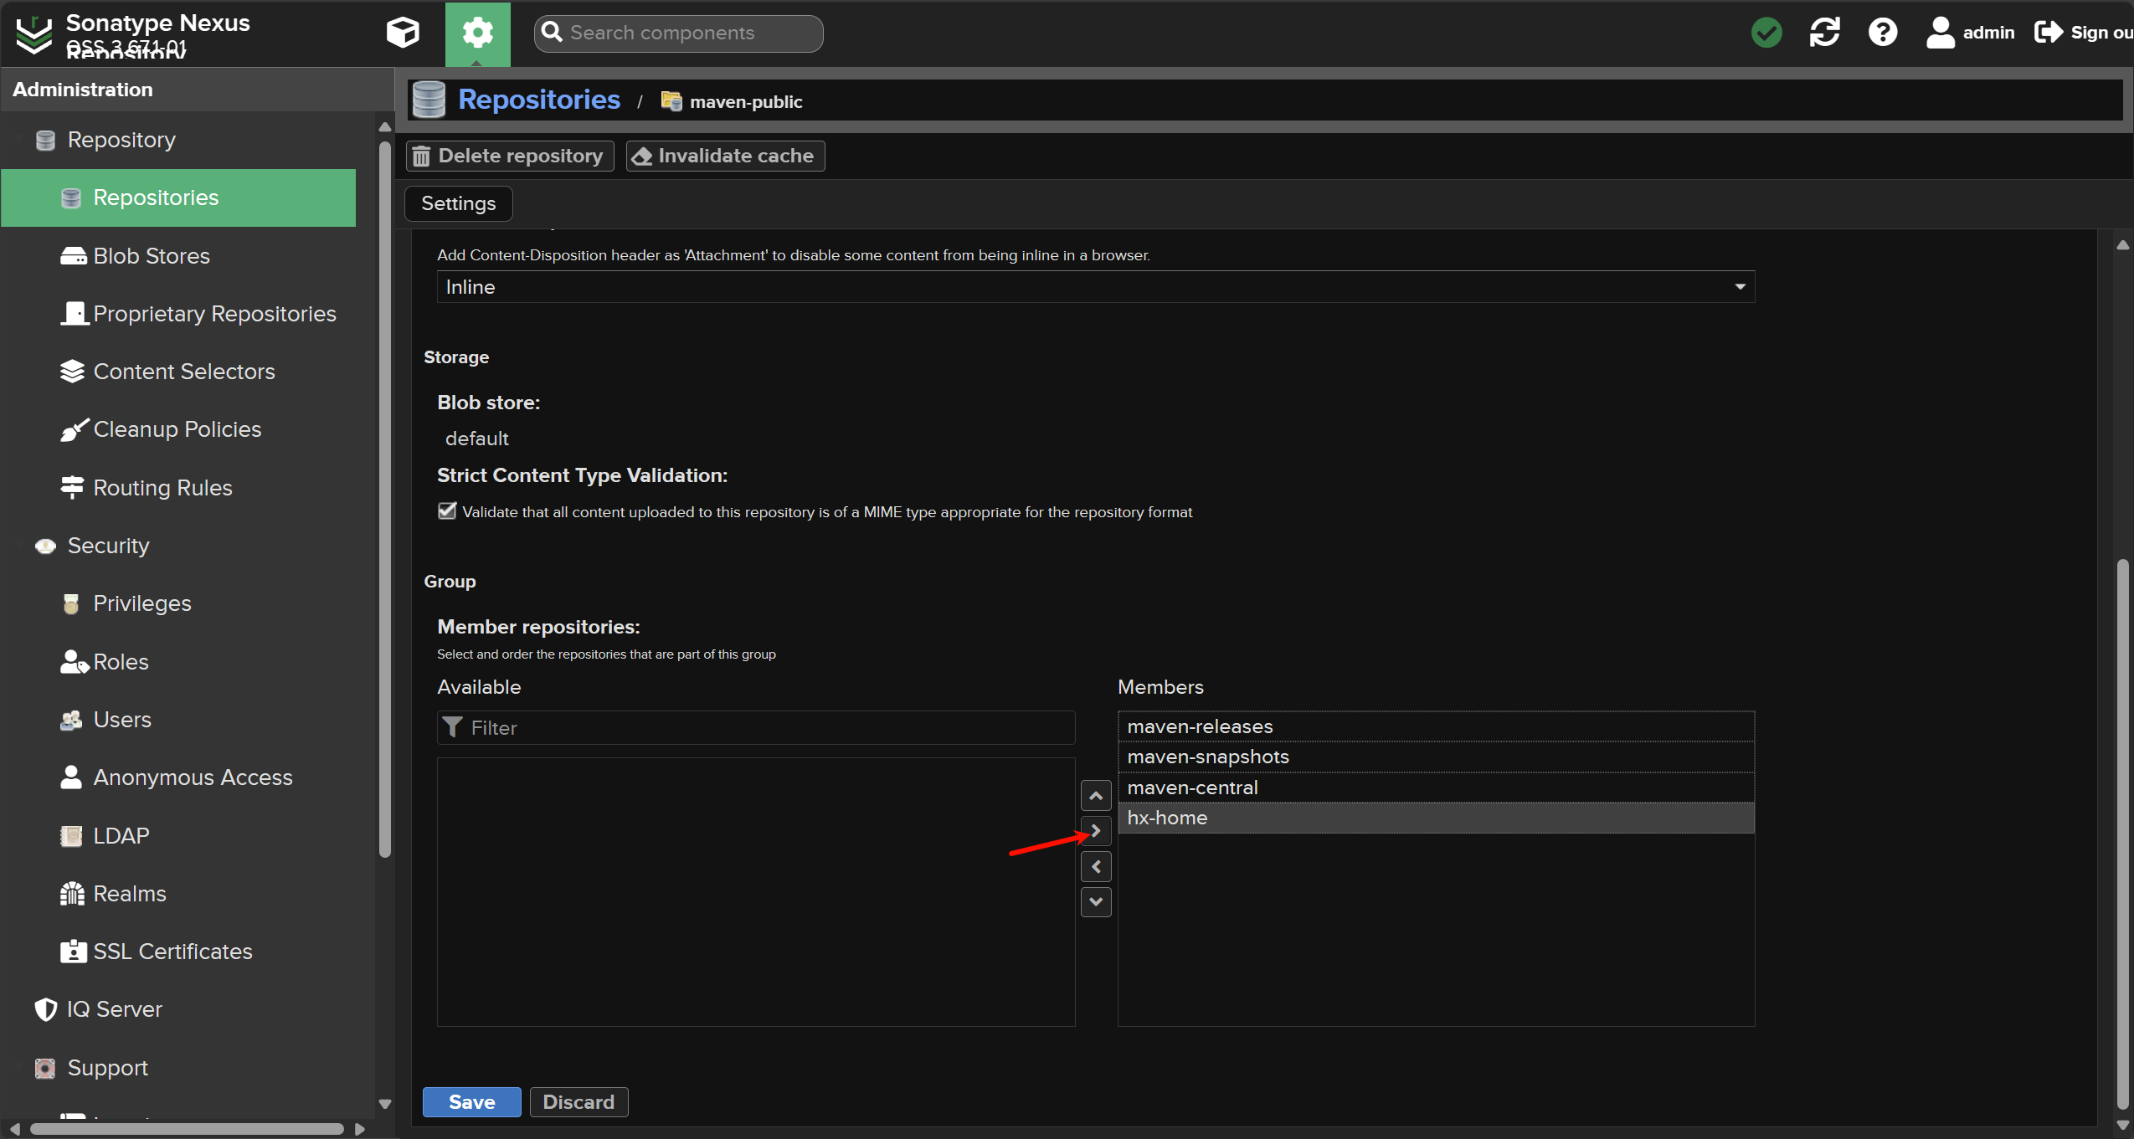Open the Browse components cube icon
This screenshot has width=2134, height=1139.
pos(403,33)
